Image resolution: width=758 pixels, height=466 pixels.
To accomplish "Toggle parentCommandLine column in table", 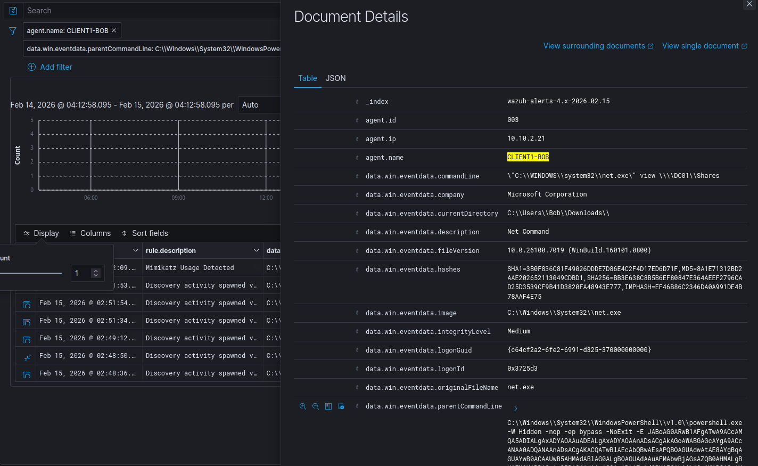I will pos(328,406).
